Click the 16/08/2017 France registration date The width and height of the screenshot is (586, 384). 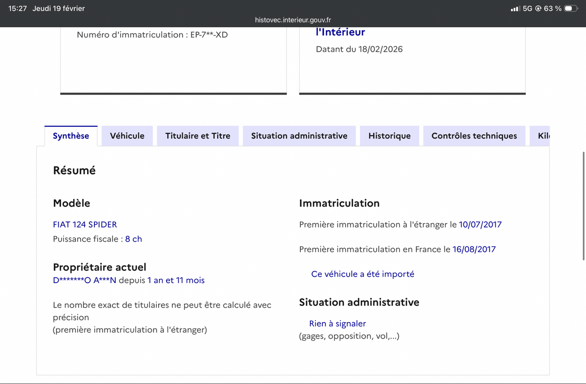474,250
